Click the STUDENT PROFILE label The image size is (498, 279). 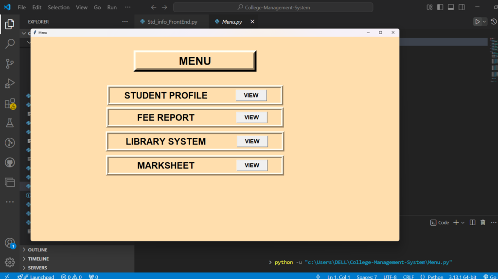click(x=166, y=96)
